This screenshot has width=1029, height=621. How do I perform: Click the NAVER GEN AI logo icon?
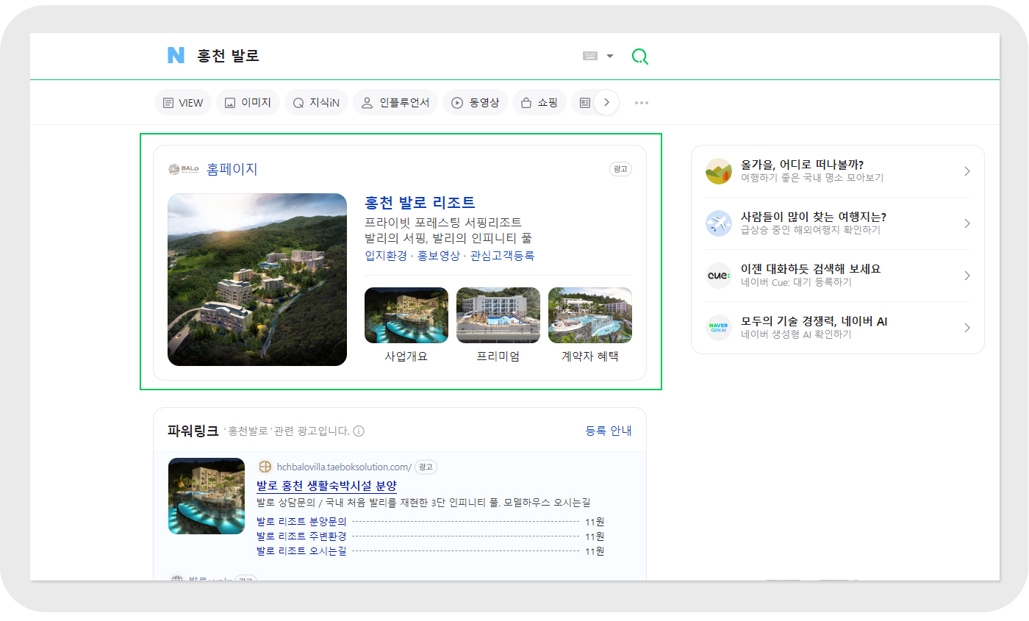pyautogui.click(x=719, y=328)
